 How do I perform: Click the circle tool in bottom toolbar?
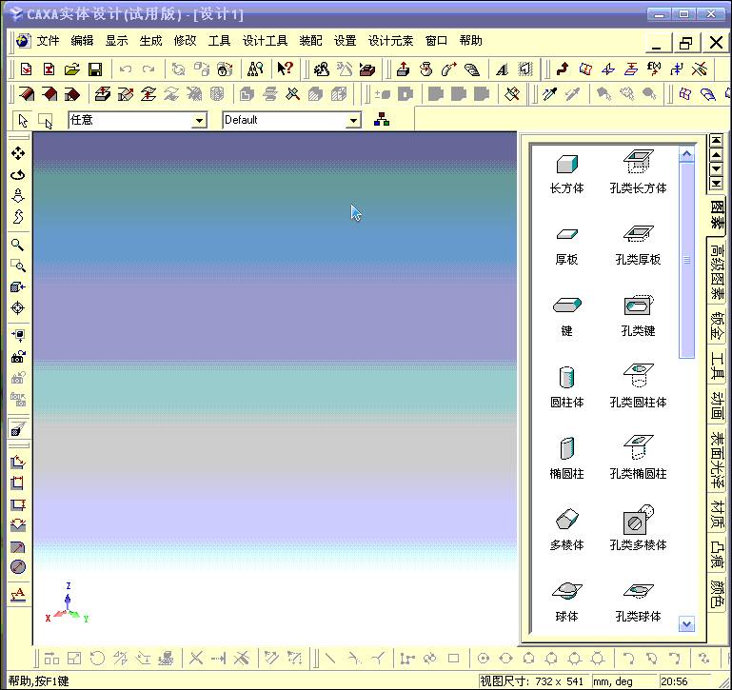(484, 659)
